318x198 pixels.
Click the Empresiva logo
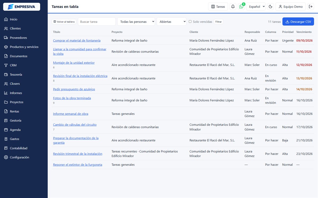pyautogui.click(x=21, y=7)
